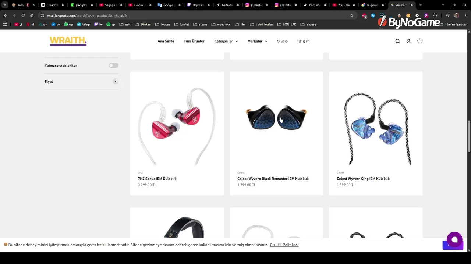Open the telegr bookmark
The image size is (471, 264).
84,25
